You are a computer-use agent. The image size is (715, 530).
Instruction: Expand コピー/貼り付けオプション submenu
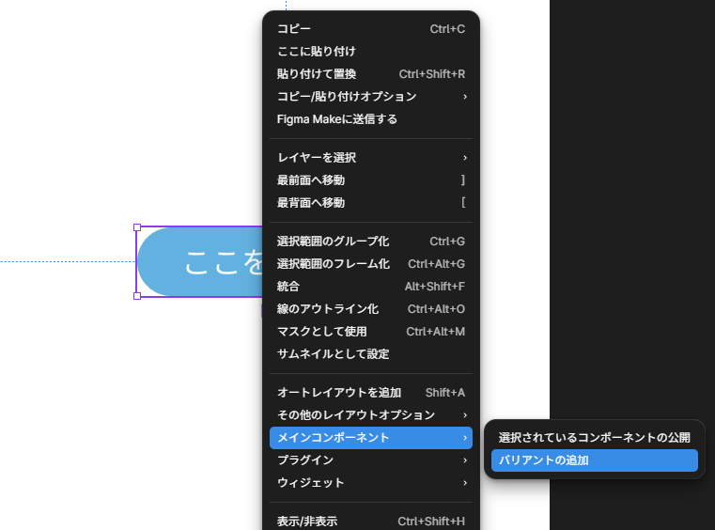point(370,97)
